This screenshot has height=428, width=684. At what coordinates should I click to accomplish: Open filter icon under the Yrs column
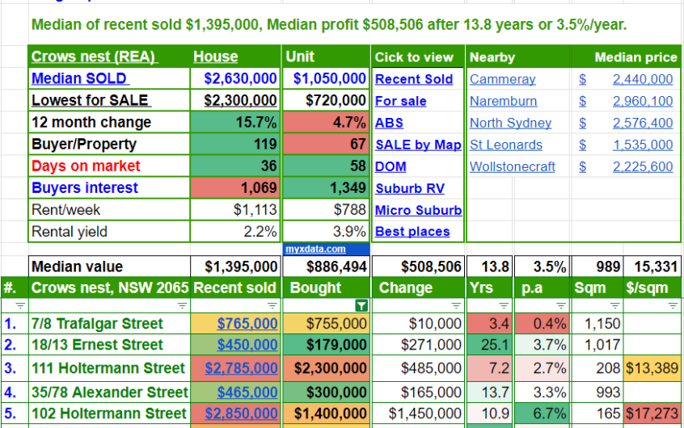[504, 306]
